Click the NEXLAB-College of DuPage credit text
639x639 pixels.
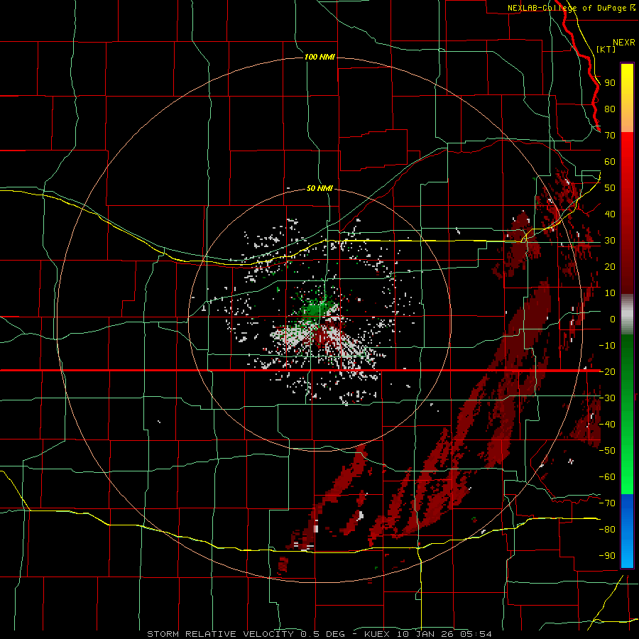coord(571,8)
